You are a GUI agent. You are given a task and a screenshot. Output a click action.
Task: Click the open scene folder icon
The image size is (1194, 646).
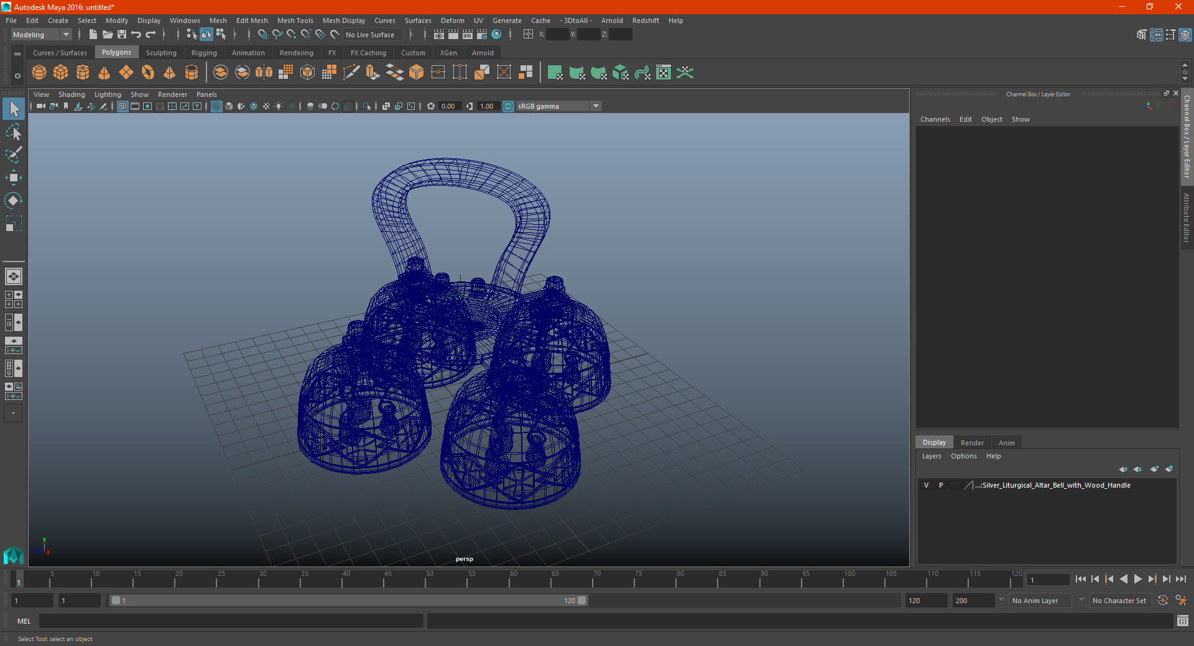[107, 35]
